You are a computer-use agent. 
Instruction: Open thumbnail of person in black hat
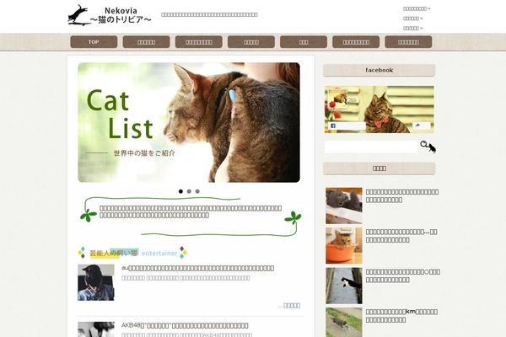click(x=96, y=282)
